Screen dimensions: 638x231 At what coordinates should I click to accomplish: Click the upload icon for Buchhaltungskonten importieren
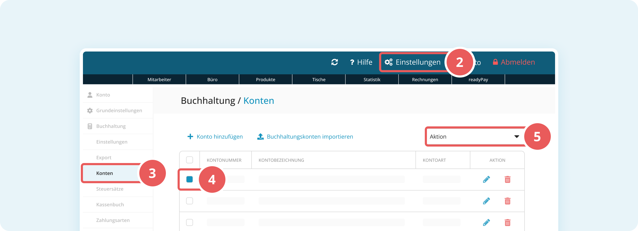click(261, 136)
